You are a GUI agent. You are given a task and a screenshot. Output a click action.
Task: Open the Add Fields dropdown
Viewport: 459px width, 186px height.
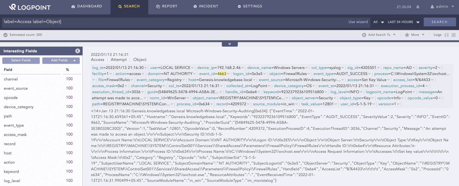tap(61, 60)
